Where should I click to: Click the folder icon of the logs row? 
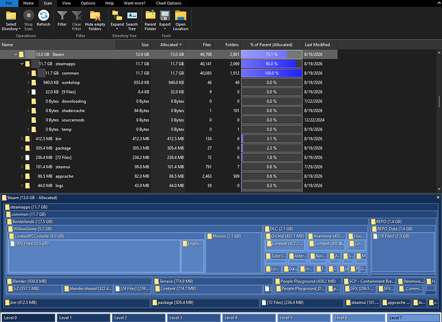tap(27, 185)
